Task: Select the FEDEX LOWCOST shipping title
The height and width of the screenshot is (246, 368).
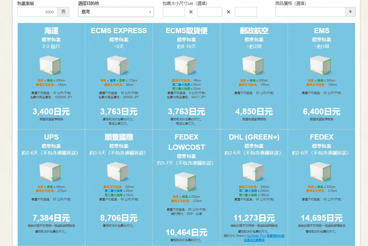Action: (186, 142)
